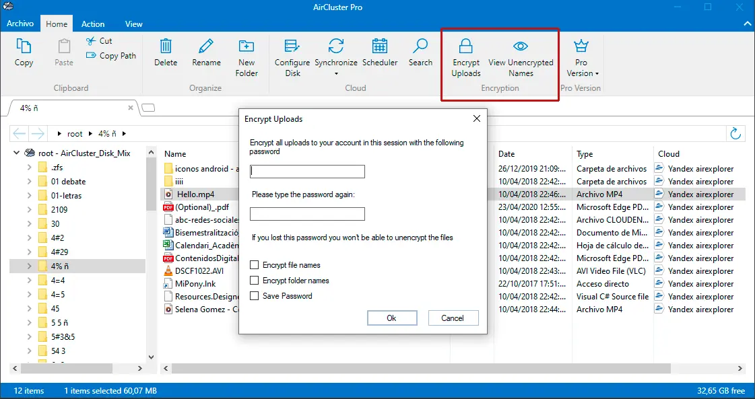This screenshot has width=755, height=399.
Task: Open the Scheduler calendar icon
Action: [380, 46]
